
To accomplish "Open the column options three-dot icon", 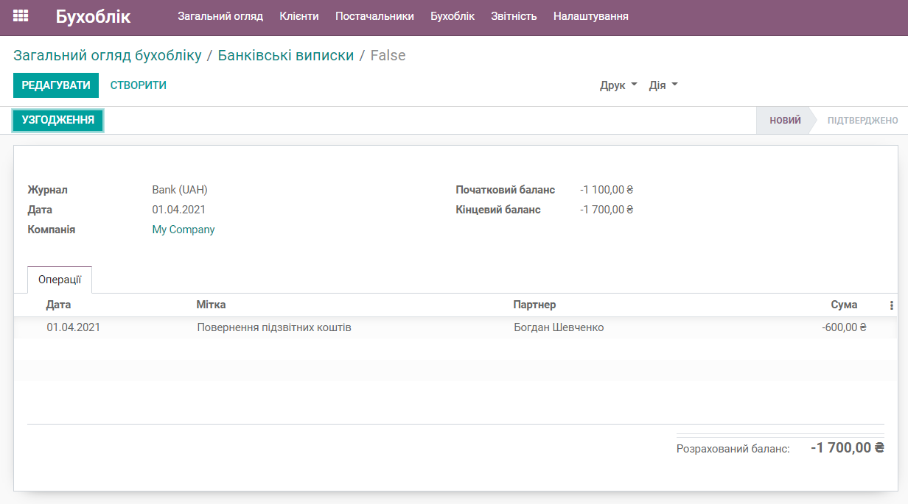I will tap(891, 304).
